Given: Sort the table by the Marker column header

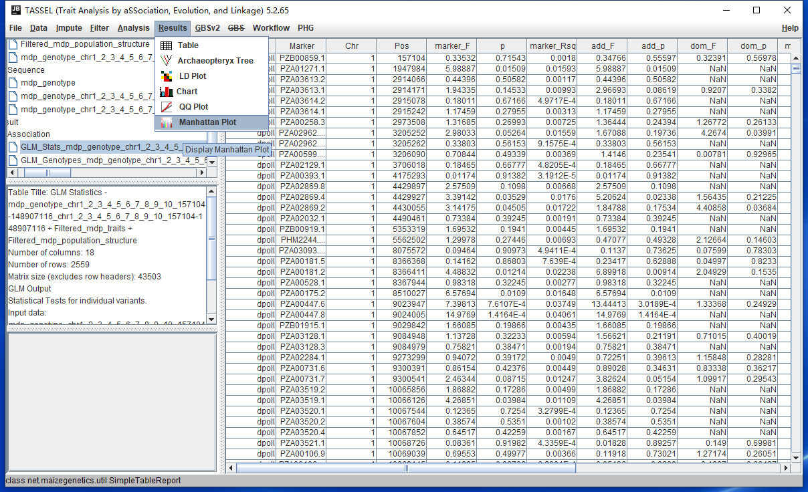Looking at the screenshot, I should pyautogui.click(x=301, y=45).
